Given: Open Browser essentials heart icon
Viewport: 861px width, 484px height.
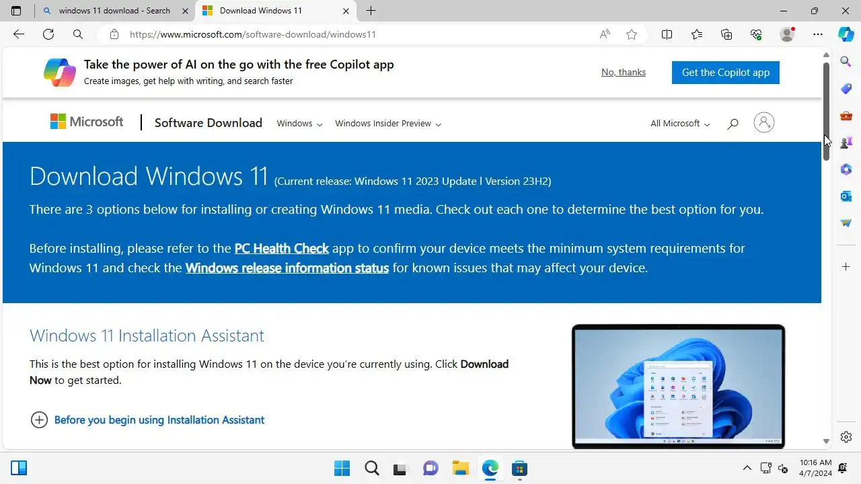Looking at the screenshot, I should point(756,34).
